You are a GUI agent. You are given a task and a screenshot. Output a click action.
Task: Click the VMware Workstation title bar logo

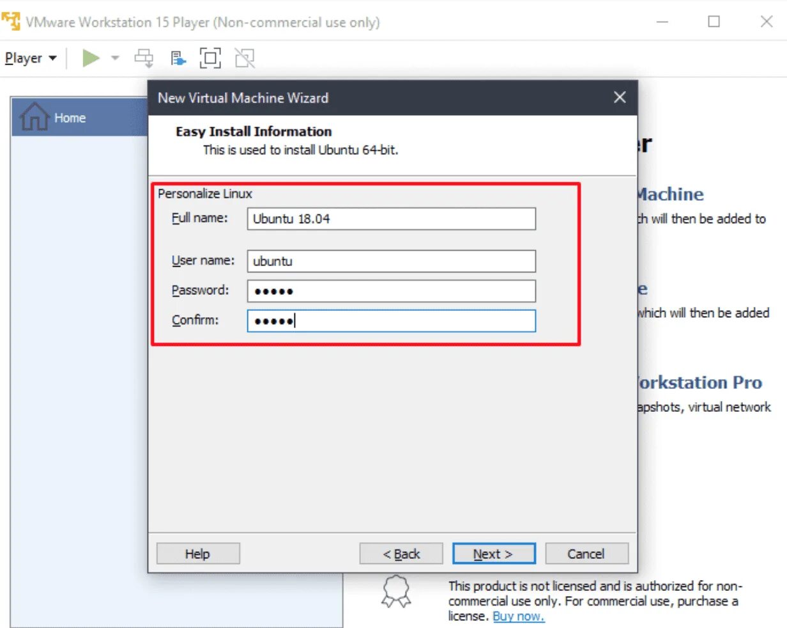[11, 22]
